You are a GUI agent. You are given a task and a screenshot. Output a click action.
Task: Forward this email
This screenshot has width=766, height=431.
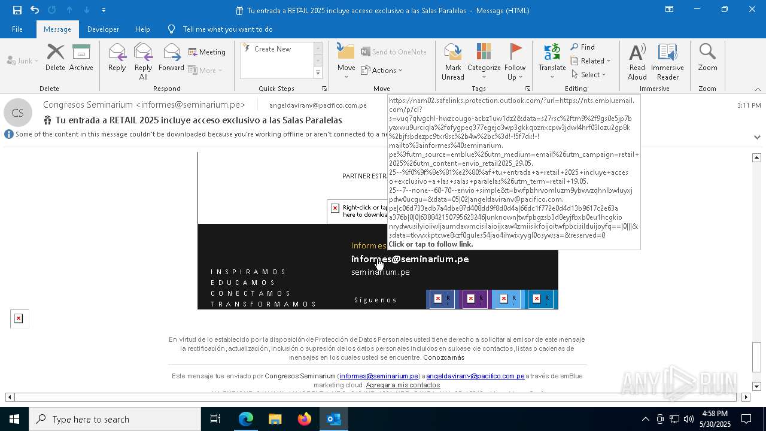171,58
